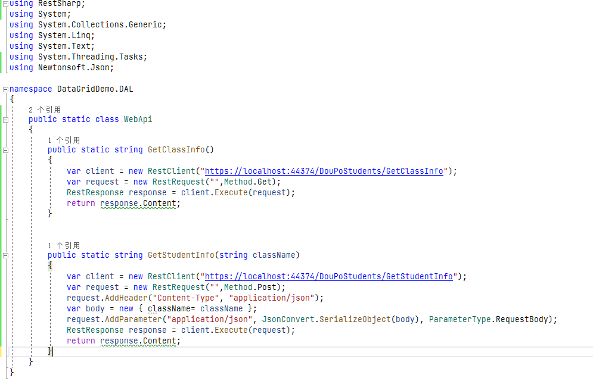Collapse the GetClassInfo method body

[x=5, y=149]
